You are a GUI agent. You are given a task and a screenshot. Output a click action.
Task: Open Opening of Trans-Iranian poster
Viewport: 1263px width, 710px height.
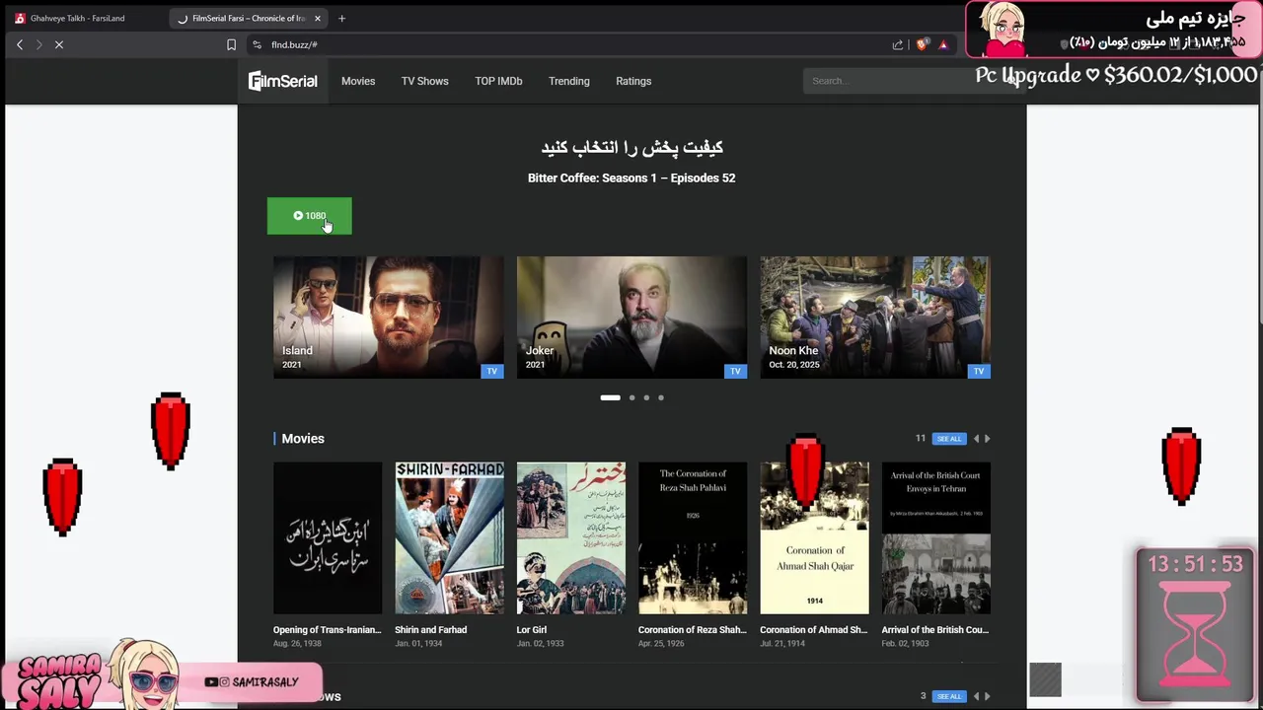coord(328,538)
